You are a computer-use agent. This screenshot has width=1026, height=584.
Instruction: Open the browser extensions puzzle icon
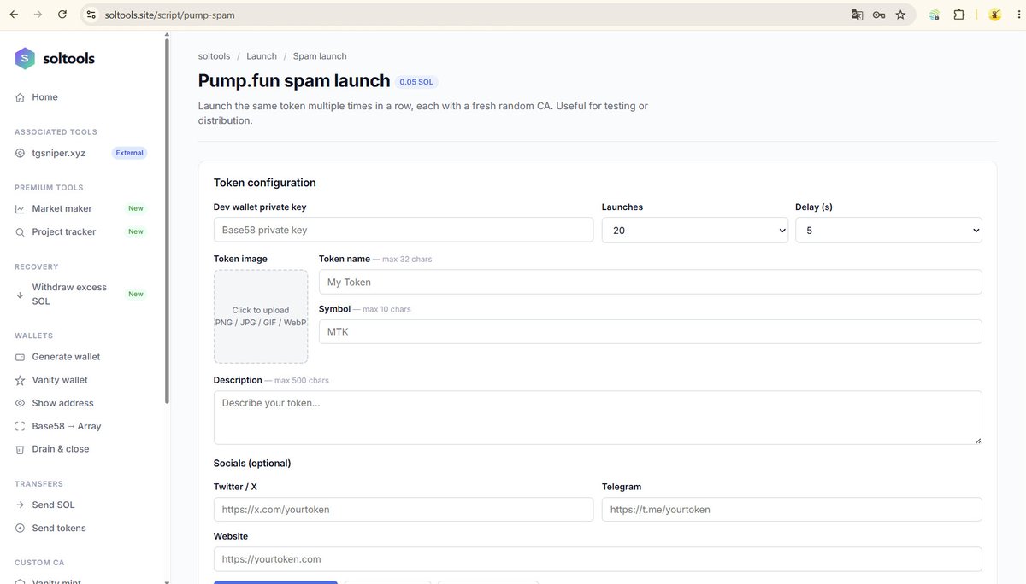tap(958, 15)
